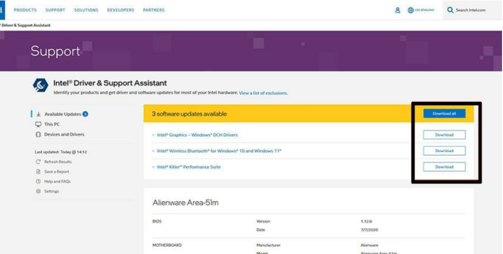Open the Settings link in the sidebar
The image size is (503, 254).
(52, 191)
